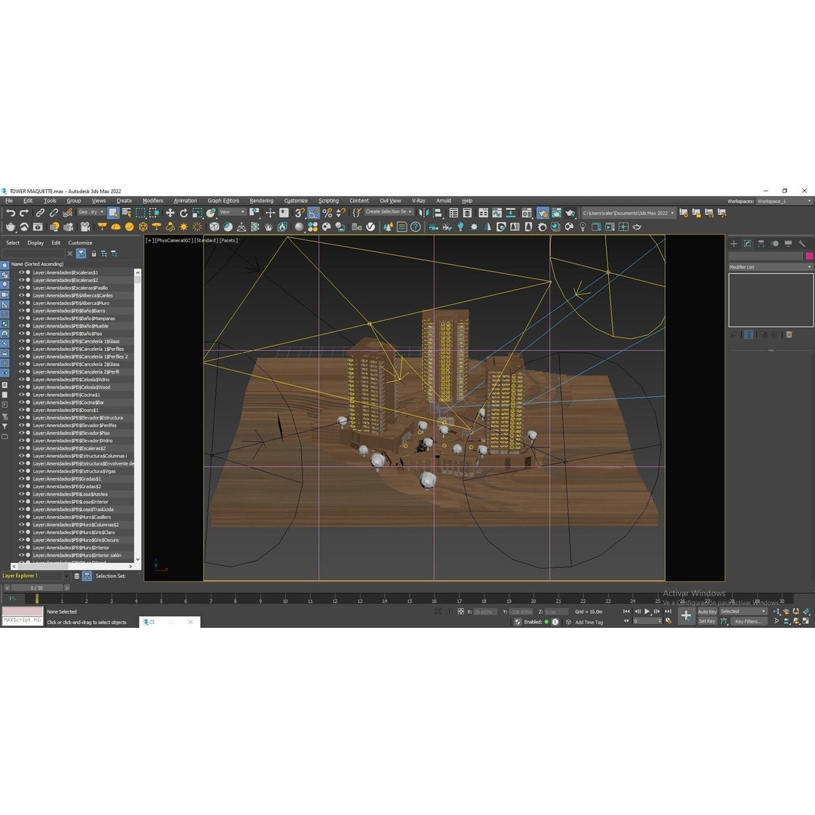Click the viewport [+] menu label

point(149,241)
